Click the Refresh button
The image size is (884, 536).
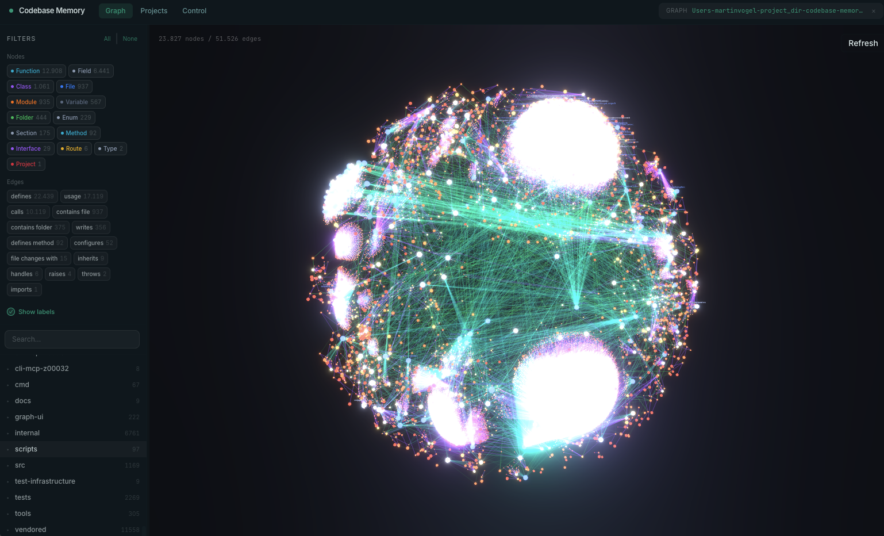pyautogui.click(x=862, y=43)
